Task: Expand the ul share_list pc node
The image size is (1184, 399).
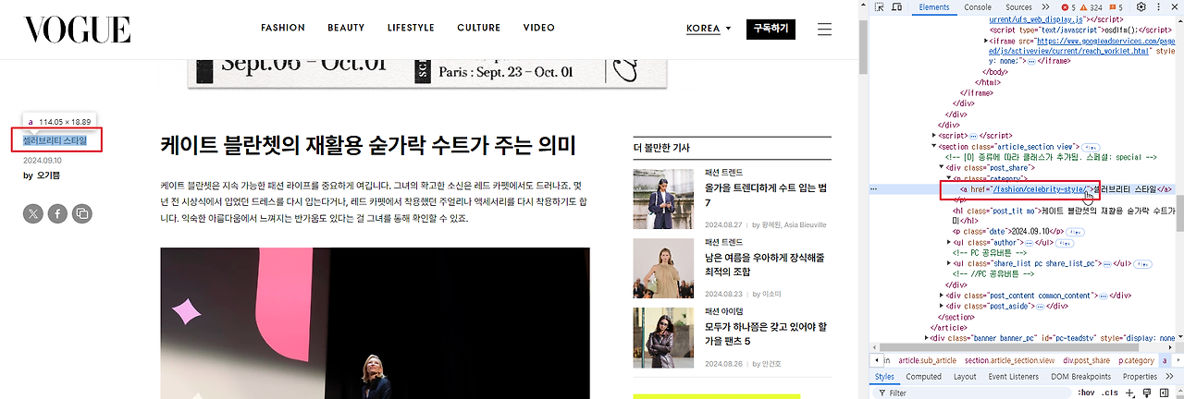Action: point(951,263)
